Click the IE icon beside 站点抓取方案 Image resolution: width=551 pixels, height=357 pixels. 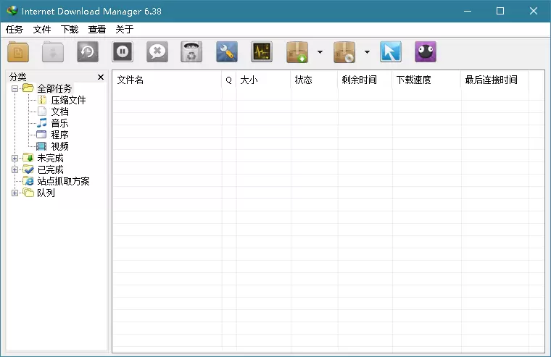point(28,181)
